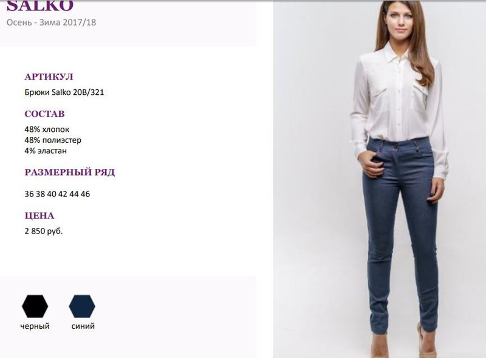The image size is (486, 358).
Task: Click article text Брюки Salko 20B/321
Action: coord(64,92)
